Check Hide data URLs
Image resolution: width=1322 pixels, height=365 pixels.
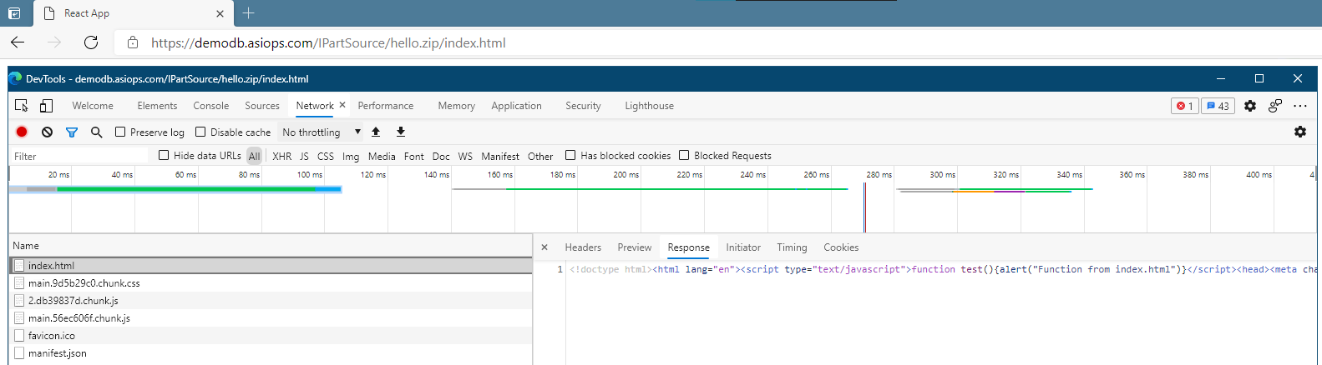164,155
